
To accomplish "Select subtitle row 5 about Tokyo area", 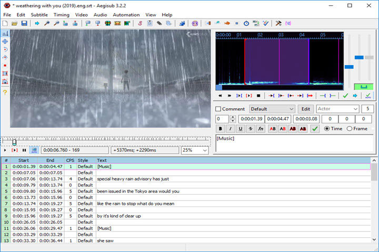I will [138, 191].
